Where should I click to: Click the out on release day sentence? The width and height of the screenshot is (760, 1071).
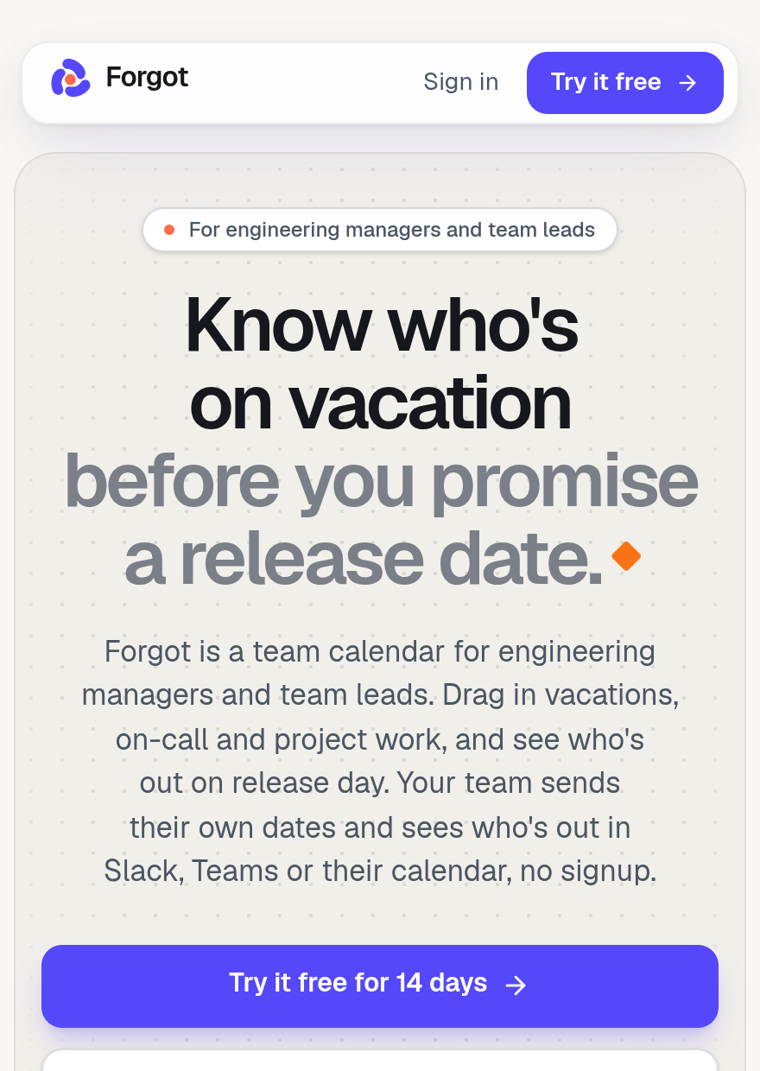coord(380,783)
